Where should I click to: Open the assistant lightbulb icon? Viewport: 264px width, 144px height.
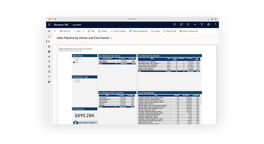click(x=188, y=25)
